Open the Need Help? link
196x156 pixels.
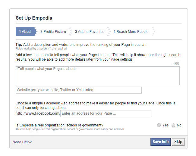click(x=22, y=142)
